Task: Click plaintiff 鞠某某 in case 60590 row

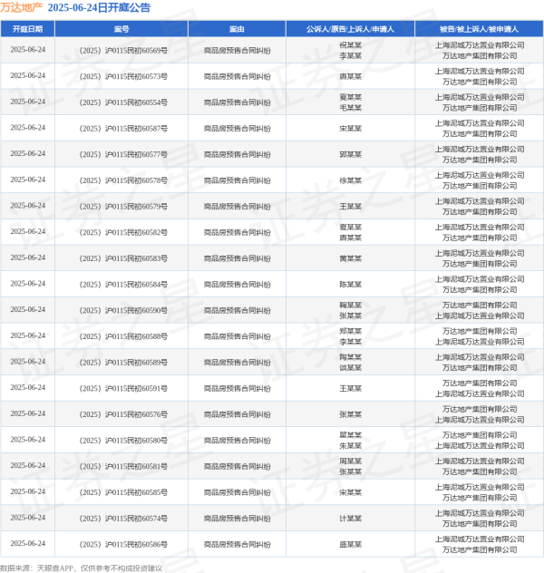Action: coord(350,305)
